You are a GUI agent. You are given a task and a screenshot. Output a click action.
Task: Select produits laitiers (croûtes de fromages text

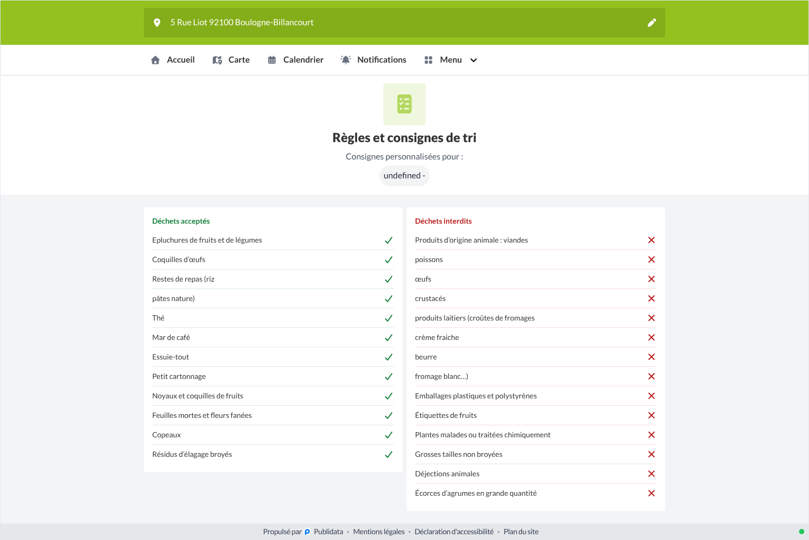[x=475, y=318]
